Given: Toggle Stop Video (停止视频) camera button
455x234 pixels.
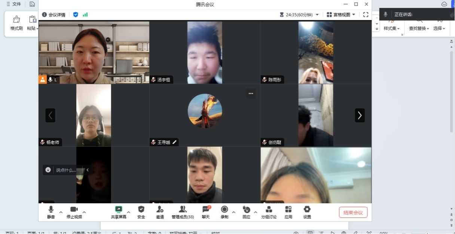Looking at the screenshot, I should (74, 210).
